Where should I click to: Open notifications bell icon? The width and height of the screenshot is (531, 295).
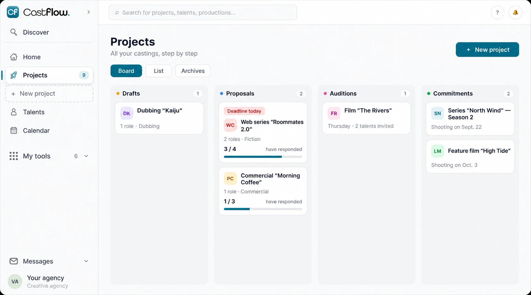[x=516, y=13]
